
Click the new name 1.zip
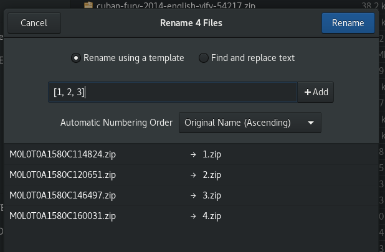click(x=212, y=154)
